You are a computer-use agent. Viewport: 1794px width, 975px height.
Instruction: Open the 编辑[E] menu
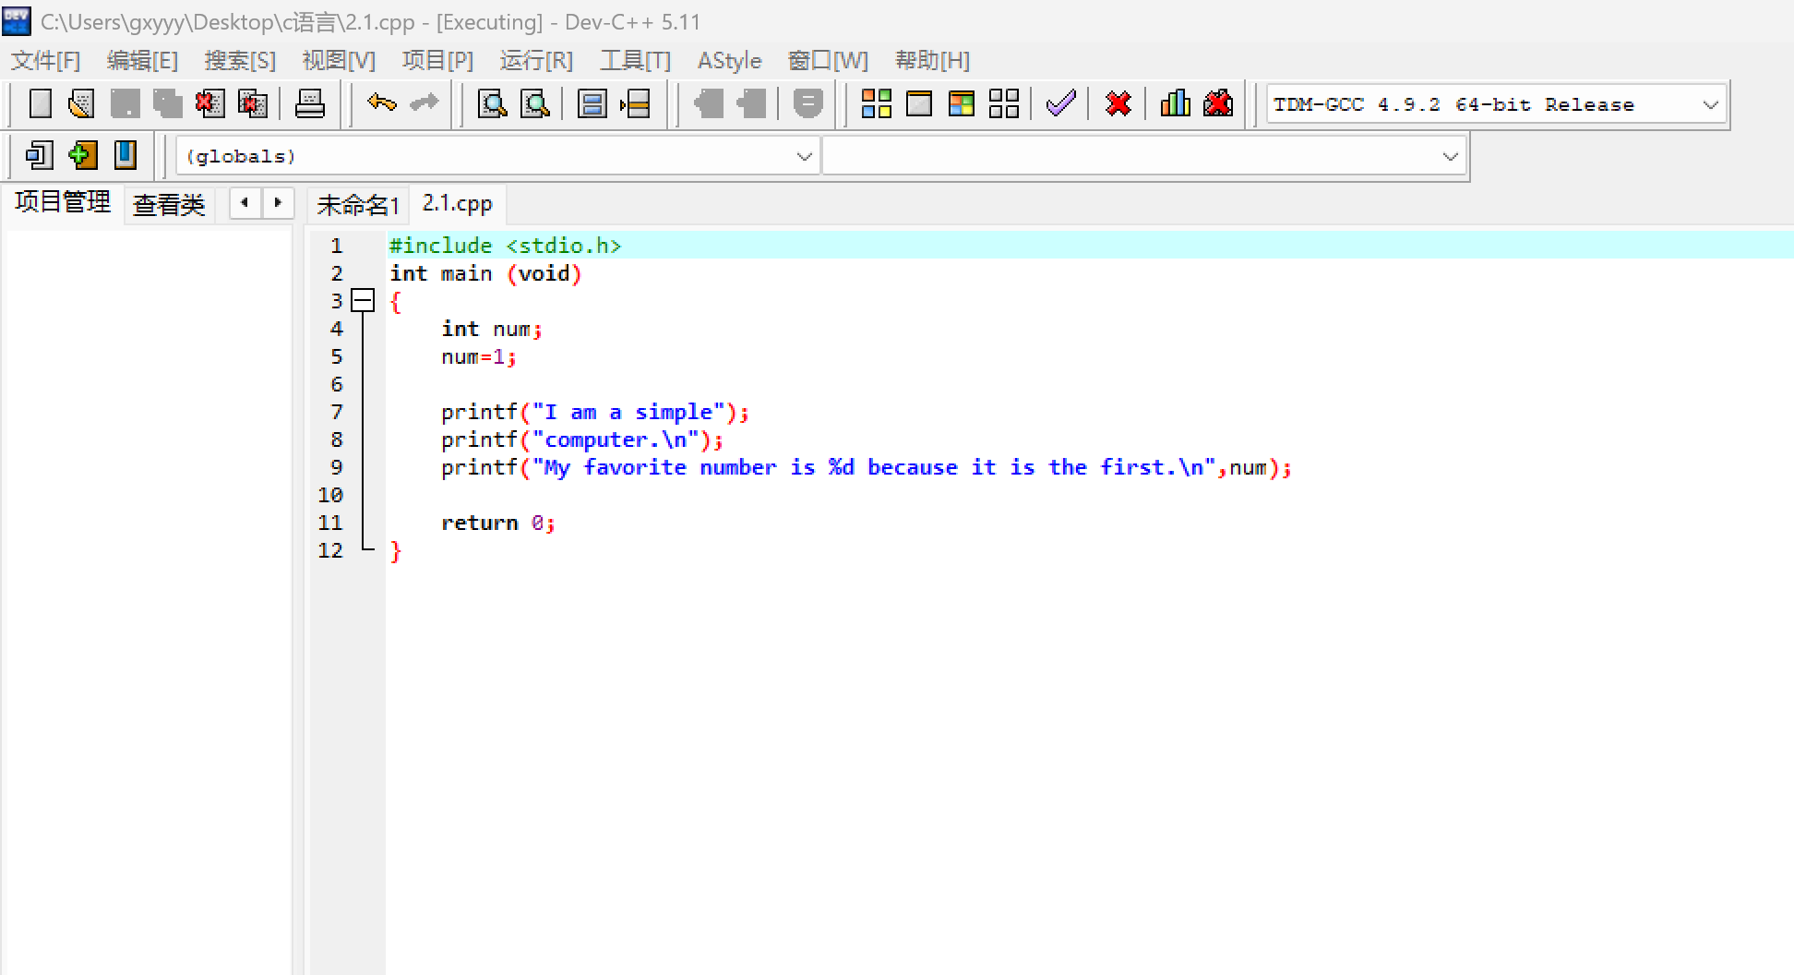pos(142,61)
